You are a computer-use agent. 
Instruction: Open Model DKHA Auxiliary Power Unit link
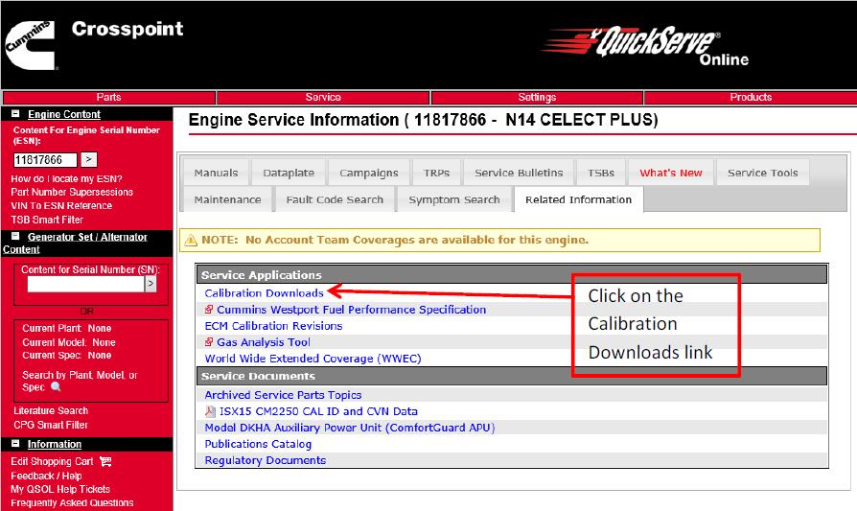[x=350, y=428]
